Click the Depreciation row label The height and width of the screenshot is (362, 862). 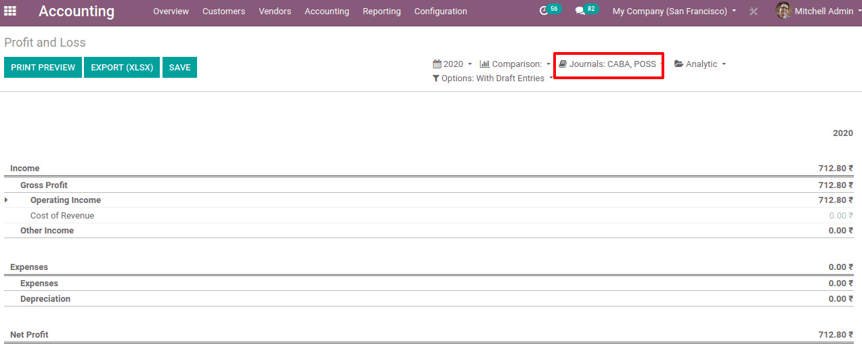(x=45, y=299)
